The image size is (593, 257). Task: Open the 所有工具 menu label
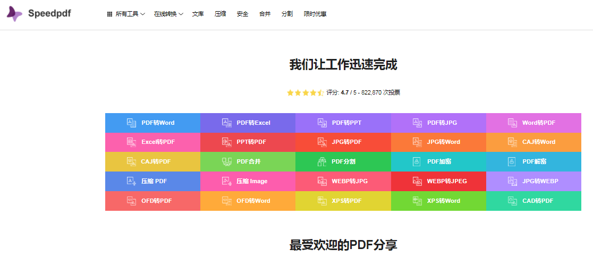(127, 14)
